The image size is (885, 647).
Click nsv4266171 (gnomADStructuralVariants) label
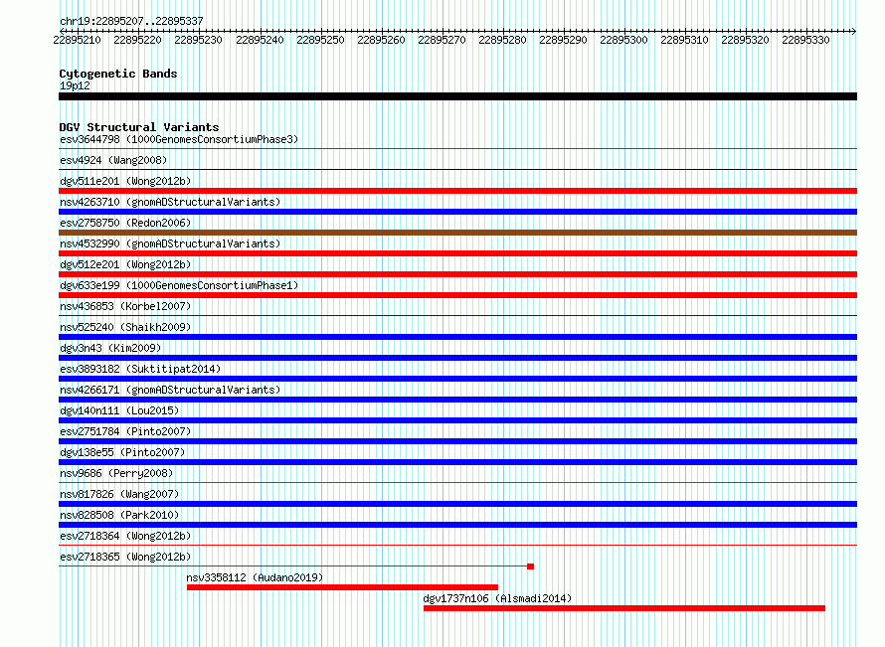click(170, 390)
